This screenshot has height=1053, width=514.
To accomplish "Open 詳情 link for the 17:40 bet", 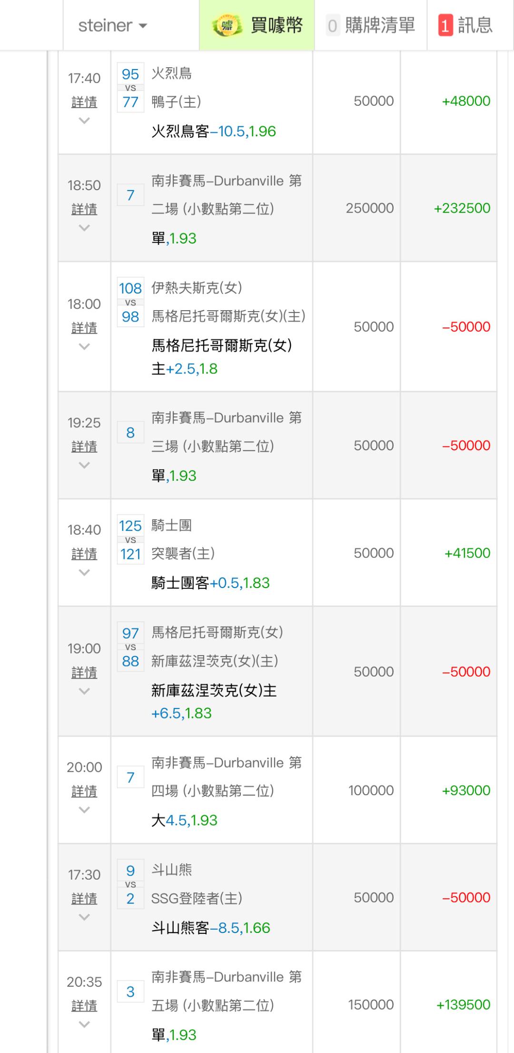I will 84,102.
